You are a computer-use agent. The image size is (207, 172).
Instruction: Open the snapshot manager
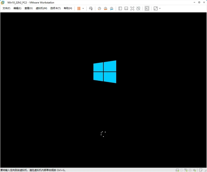(112, 9)
